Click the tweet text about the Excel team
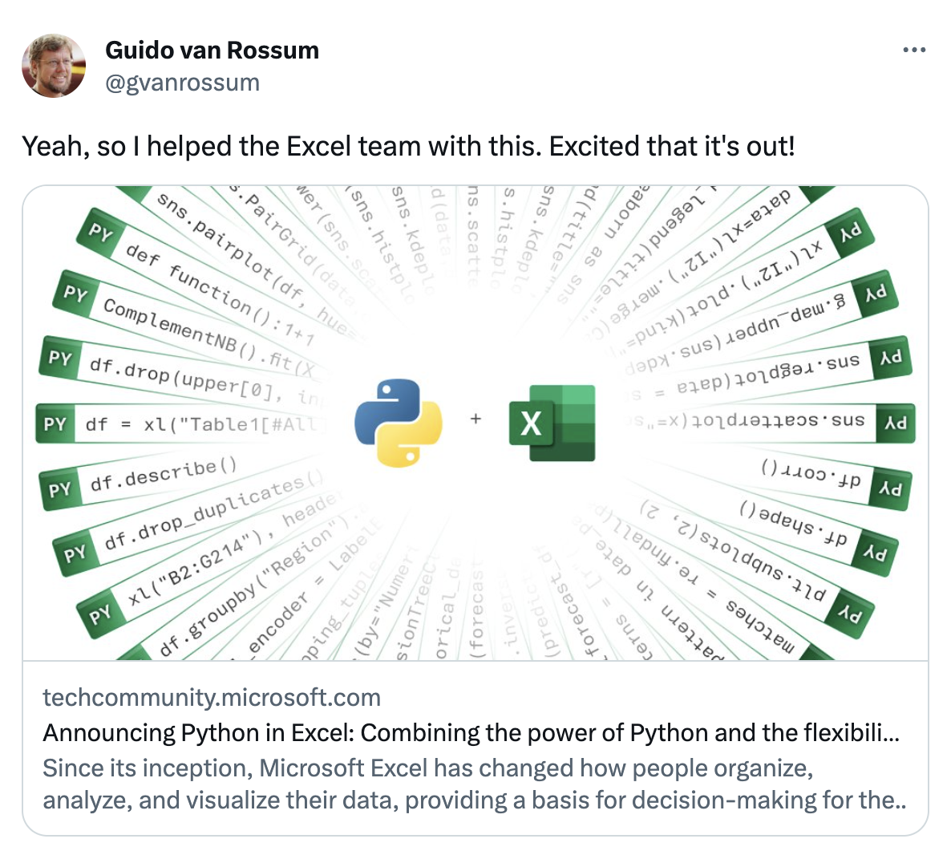This screenshot has height=855, width=951. tap(408, 146)
